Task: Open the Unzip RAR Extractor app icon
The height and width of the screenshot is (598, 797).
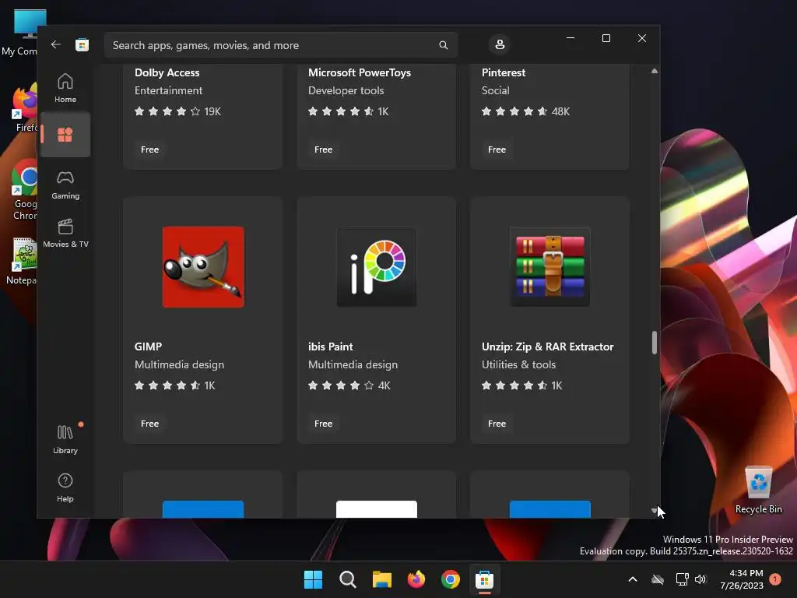Action: [550, 267]
